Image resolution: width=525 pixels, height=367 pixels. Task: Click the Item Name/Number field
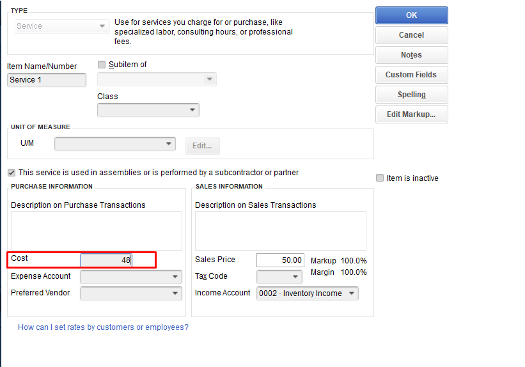[x=47, y=80]
